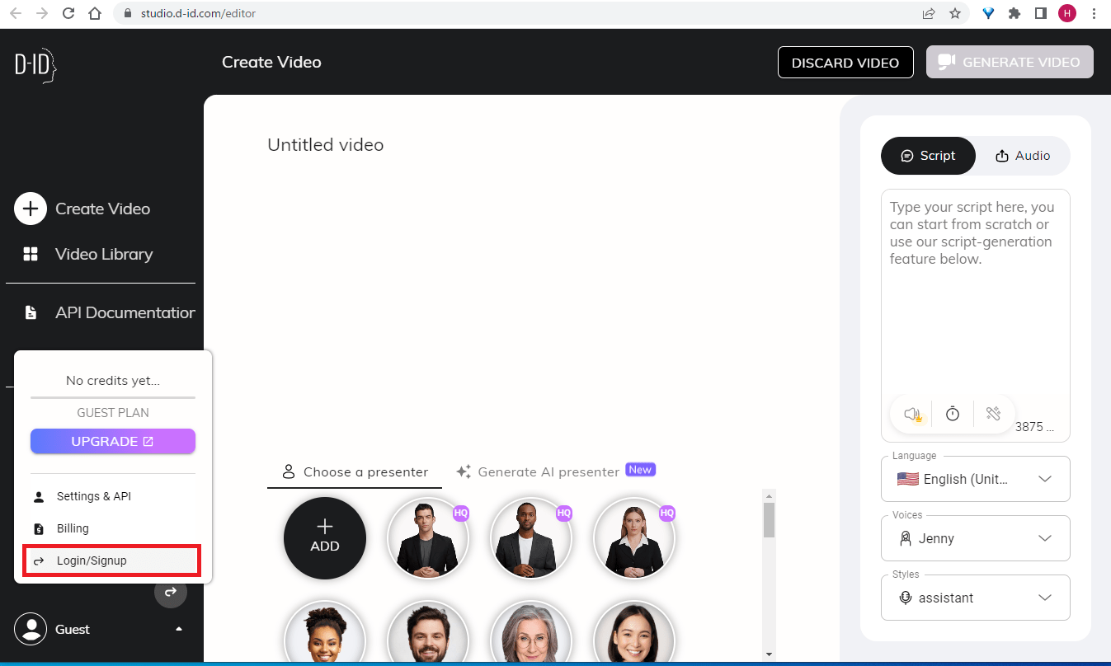Screen dimensions: 1111x666
Task: Click the browser back arrow
Action: (x=16, y=13)
